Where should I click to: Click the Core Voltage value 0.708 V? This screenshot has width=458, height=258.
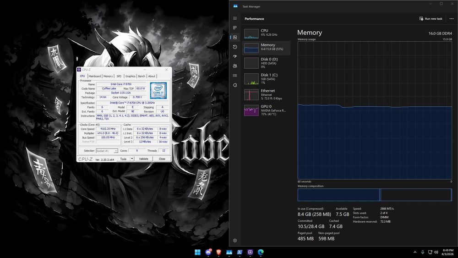click(x=137, y=97)
